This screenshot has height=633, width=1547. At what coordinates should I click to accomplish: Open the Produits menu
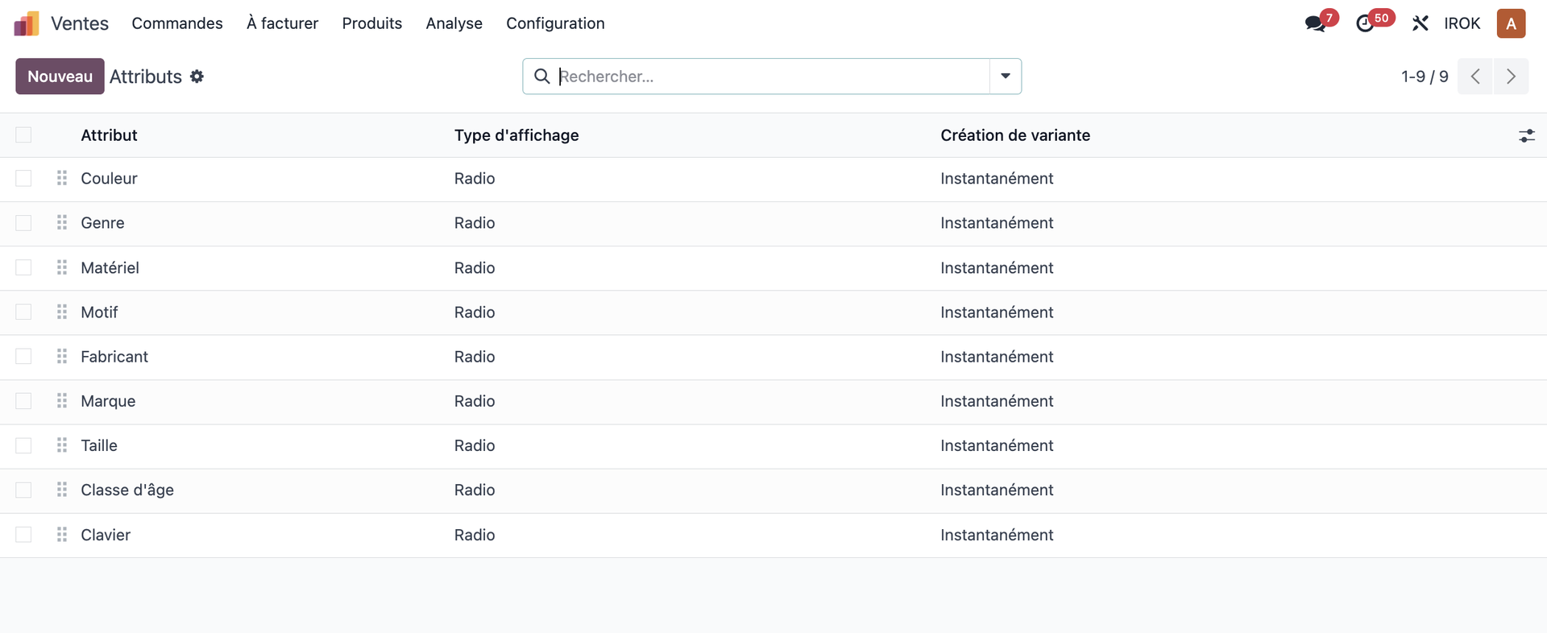(371, 23)
